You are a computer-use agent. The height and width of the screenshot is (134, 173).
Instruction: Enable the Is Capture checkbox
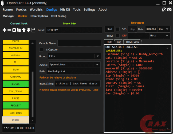click(x=41, y=50)
